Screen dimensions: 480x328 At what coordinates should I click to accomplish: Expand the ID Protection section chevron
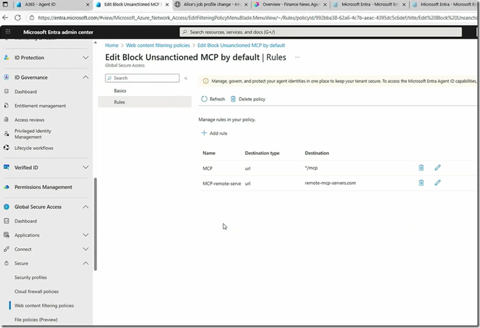[x=86, y=57]
